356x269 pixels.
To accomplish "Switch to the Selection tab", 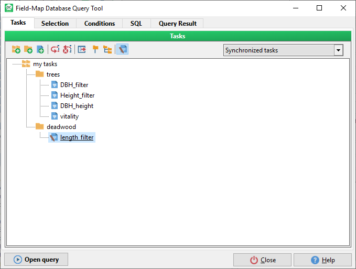I will tap(55, 24).
